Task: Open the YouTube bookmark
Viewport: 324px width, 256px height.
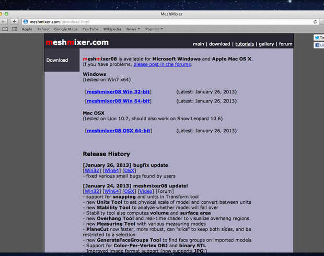Action: point(90,29)
